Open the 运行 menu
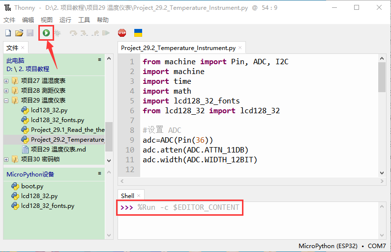This screenshot has width=391, height=252. pyautogui.click(x=65, y=20)
